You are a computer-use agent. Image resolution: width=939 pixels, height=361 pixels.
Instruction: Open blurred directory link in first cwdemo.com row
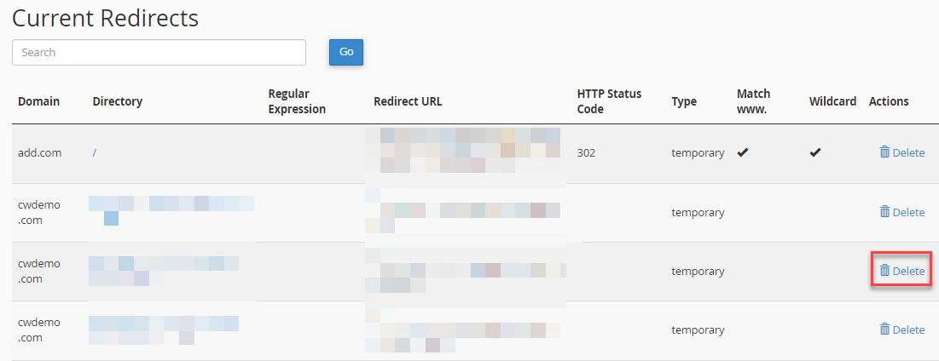click(x=171, y=204)
